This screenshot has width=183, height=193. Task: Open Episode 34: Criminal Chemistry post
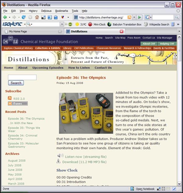pyautogui.click(x=23, y=137)
